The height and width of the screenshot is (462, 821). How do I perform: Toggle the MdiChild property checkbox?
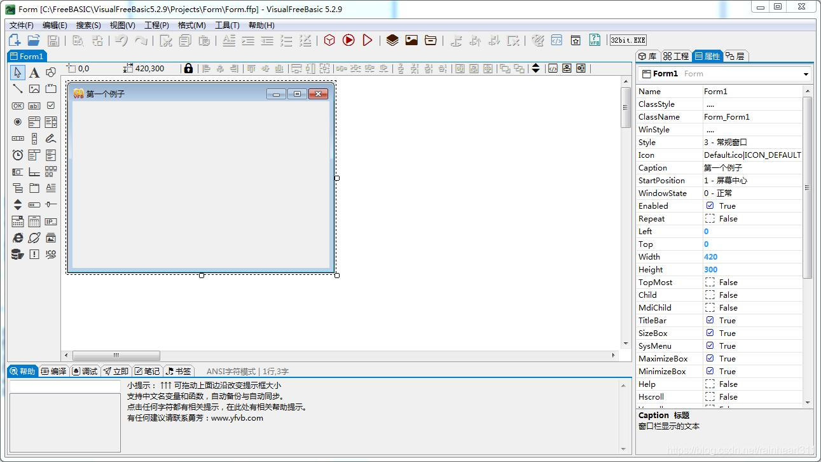[x=710, y=307]
